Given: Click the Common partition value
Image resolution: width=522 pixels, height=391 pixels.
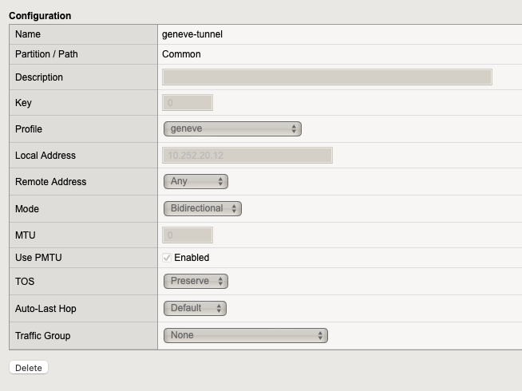Looking at the screenshot, I should [x=181, y=54].
